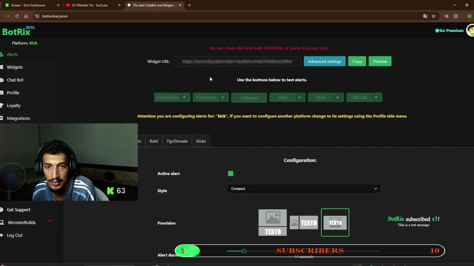Choose the text-over-image provision layout
The image size is (474, 266).
pos(335,223)
